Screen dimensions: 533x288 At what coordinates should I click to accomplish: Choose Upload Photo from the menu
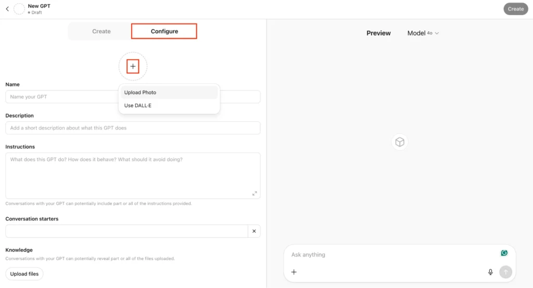(x=169, y=93)
